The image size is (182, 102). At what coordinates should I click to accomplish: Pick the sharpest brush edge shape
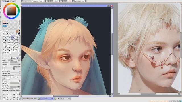point(14,58)
